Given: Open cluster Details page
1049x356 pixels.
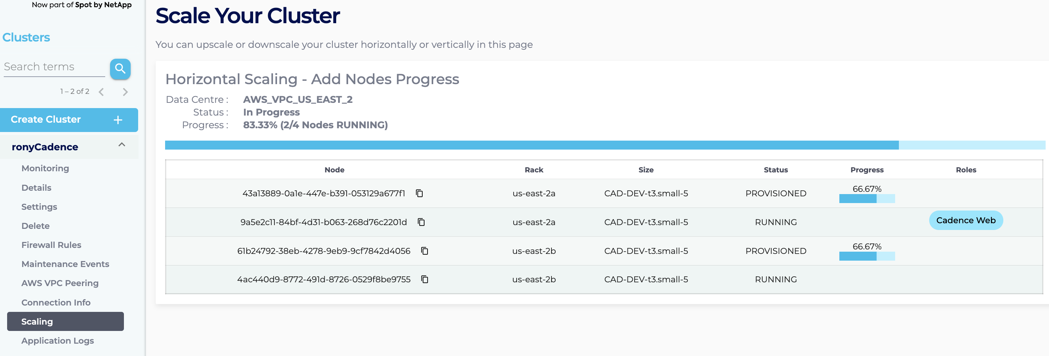Looking at the screenshot, I should coord(36,188).
